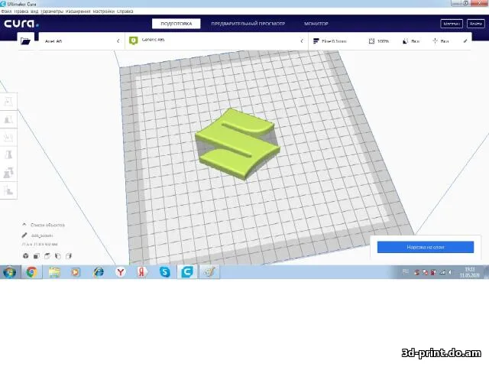
Task: Open file with the folder icon
Action: point(25,41)
